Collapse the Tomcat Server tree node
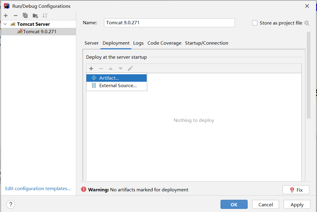 point(5,24)
